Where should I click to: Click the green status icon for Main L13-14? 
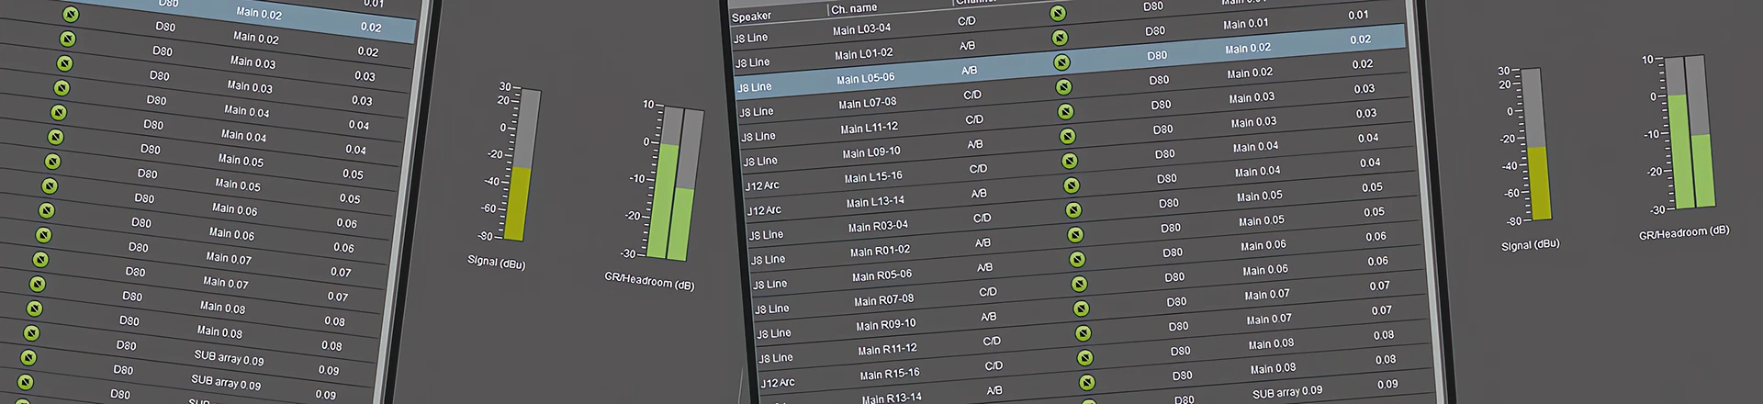[1071, 185]
